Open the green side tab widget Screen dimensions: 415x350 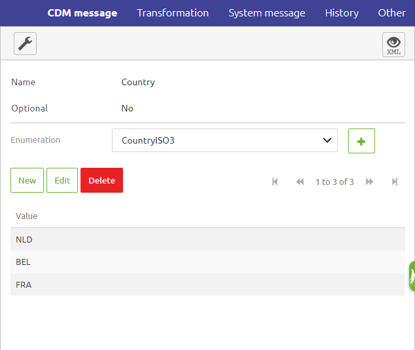[x=412, y=276]
